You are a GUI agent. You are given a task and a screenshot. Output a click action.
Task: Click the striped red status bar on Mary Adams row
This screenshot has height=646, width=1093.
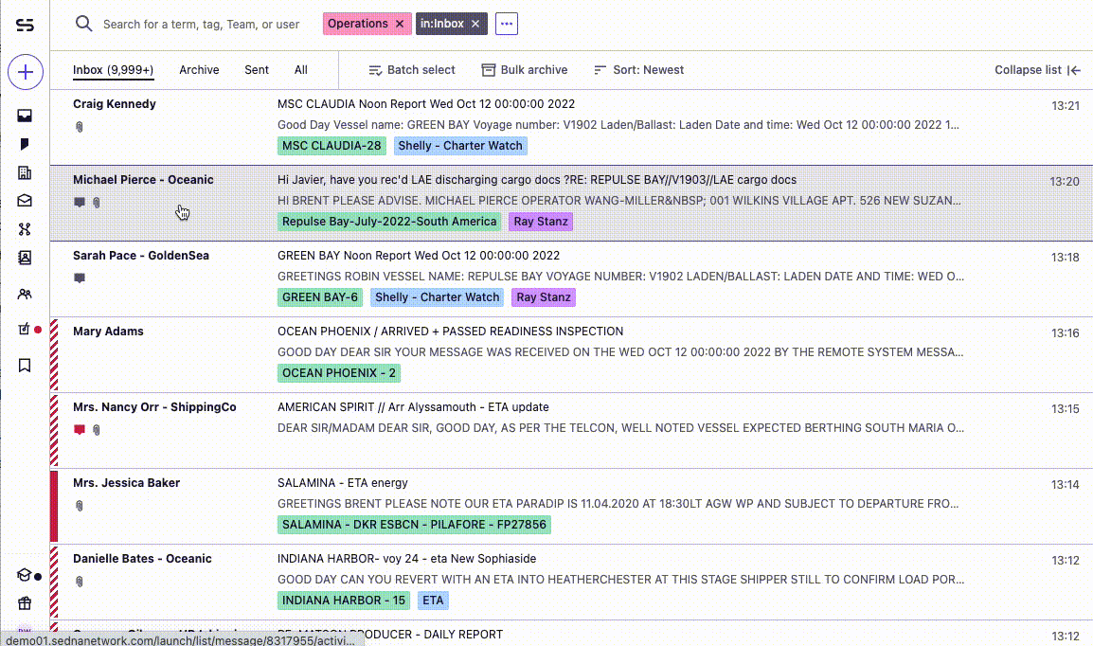pos(54,354)
